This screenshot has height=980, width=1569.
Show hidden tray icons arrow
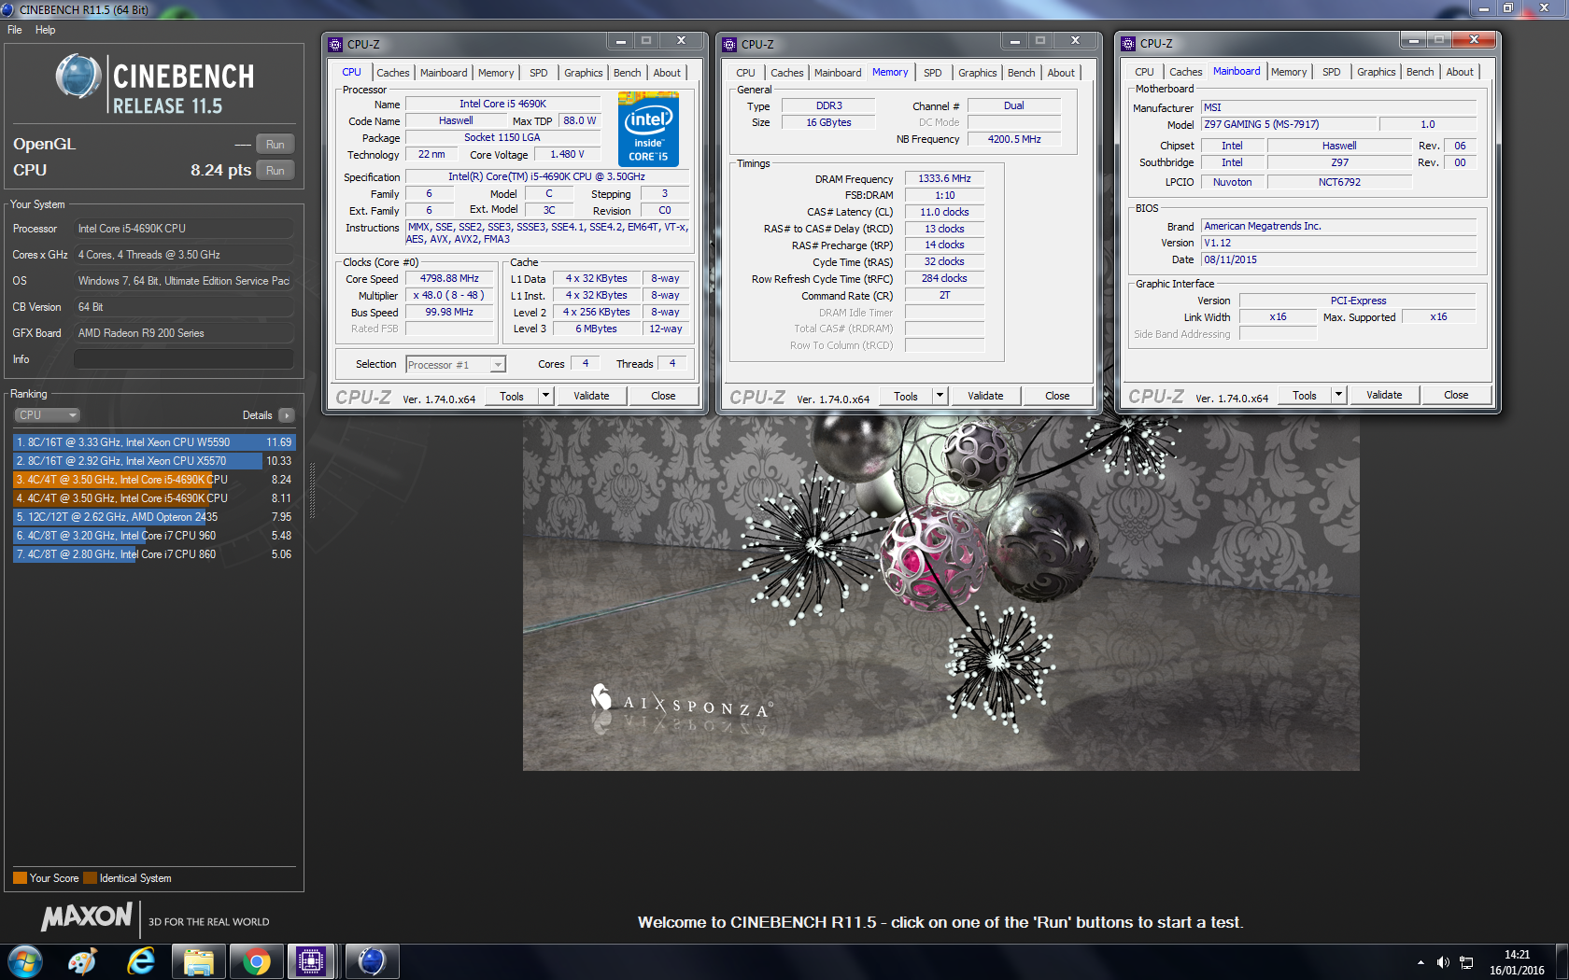coord(1421,962)
